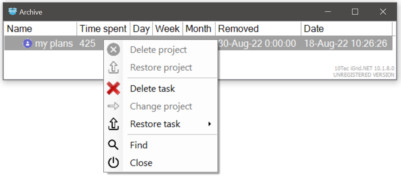Expand the Restore task submenu arrow

(x=210, y=124)
